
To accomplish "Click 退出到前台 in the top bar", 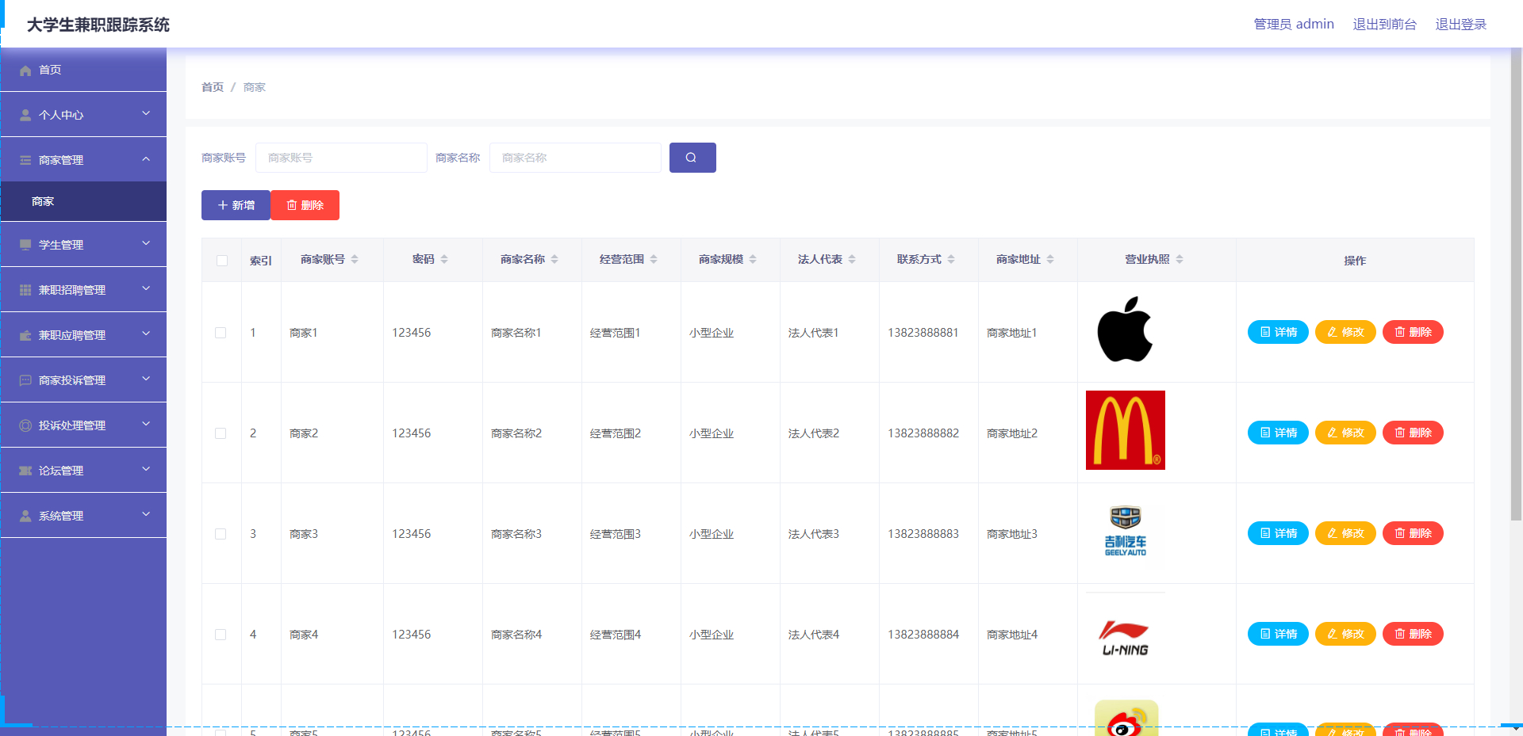I will click(1384, 25).
